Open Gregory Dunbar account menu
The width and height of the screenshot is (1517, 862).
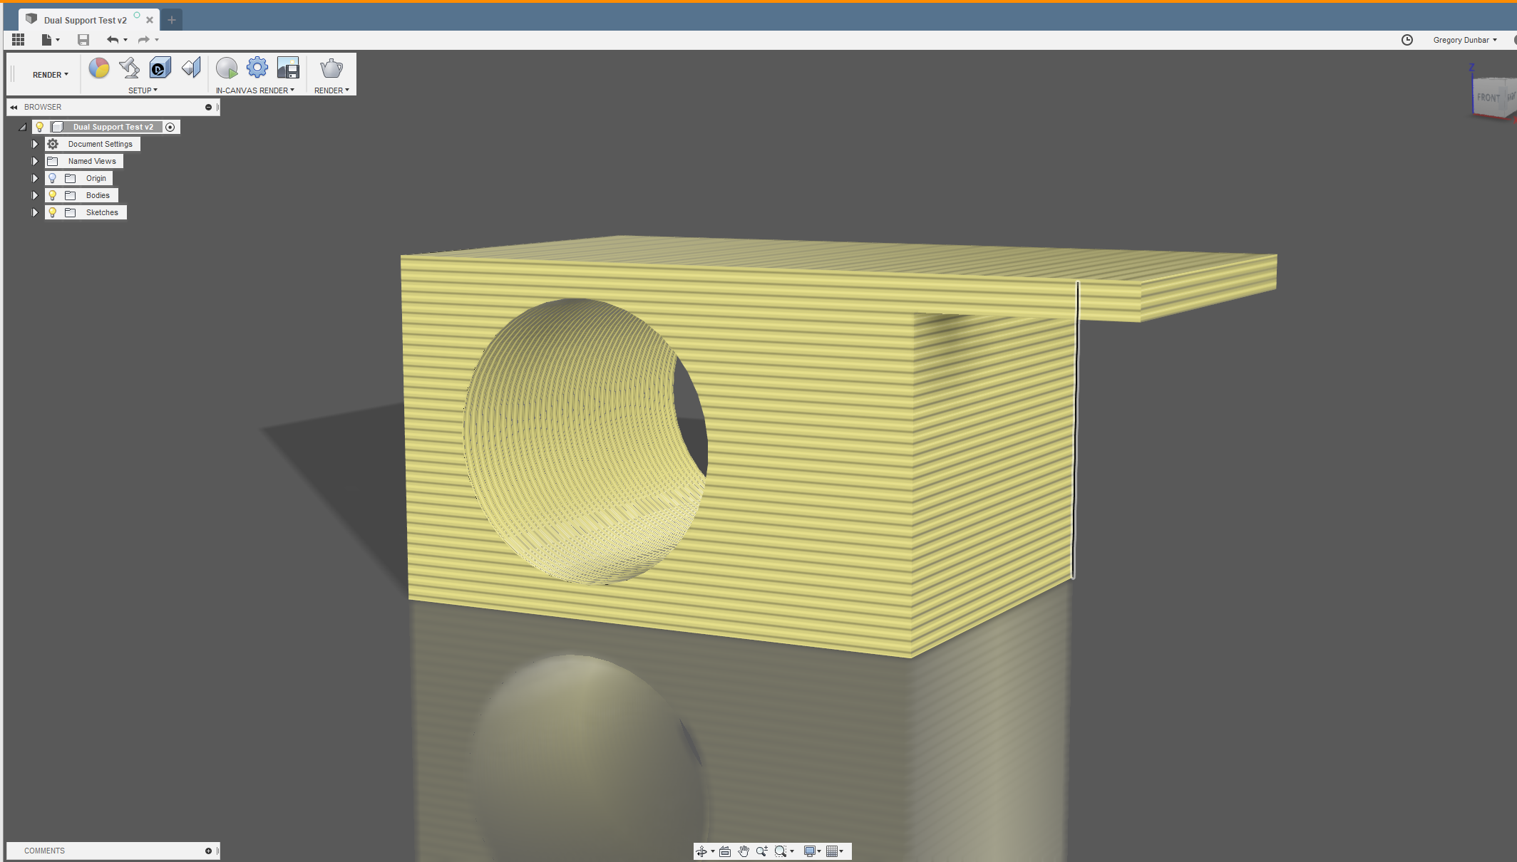pos(1464,40)
